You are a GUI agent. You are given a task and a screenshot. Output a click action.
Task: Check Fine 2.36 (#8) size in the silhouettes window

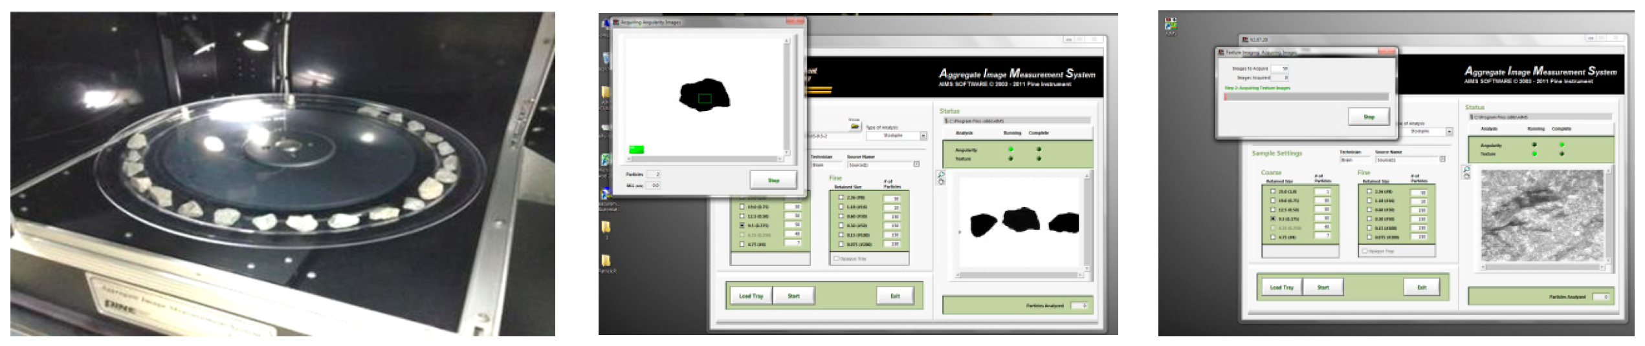(841, 198)
